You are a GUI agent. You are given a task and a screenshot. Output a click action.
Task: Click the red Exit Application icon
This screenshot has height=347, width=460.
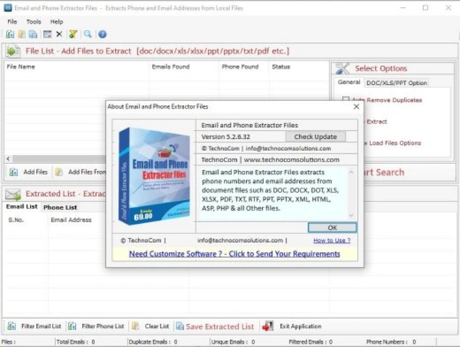(268, 326)
